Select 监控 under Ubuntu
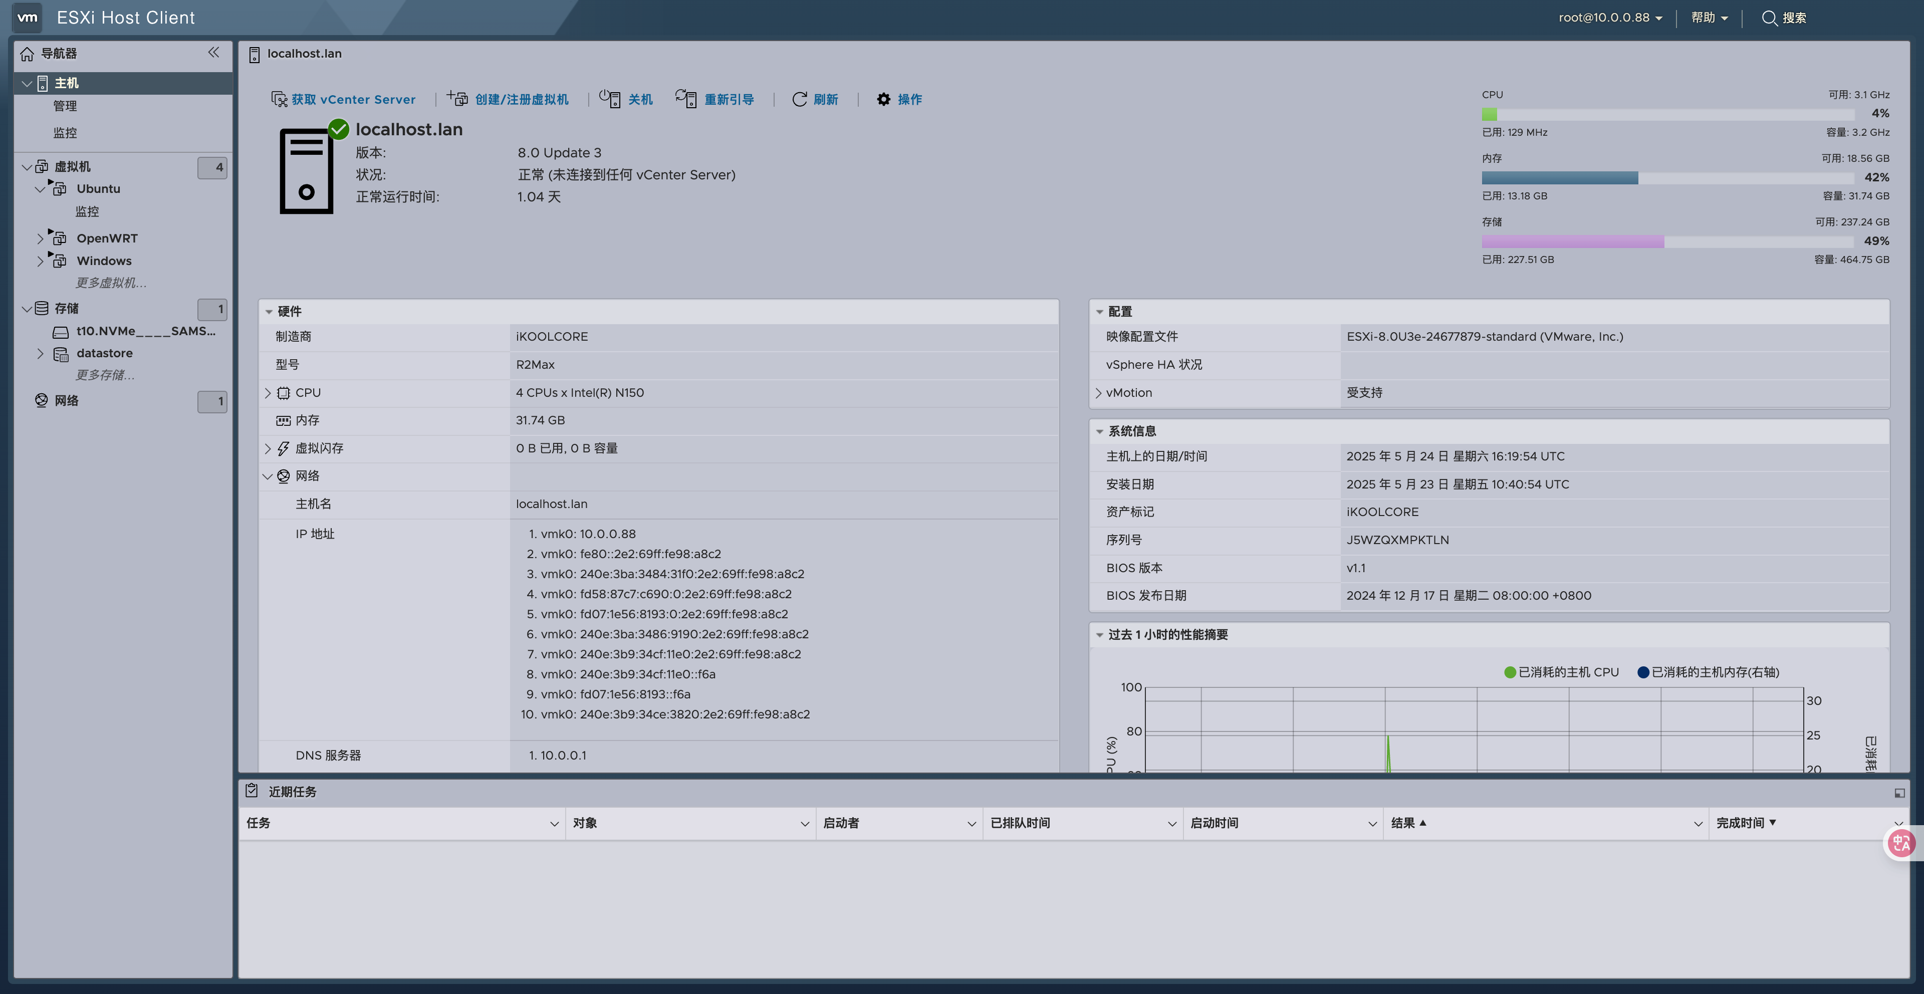 87,211
